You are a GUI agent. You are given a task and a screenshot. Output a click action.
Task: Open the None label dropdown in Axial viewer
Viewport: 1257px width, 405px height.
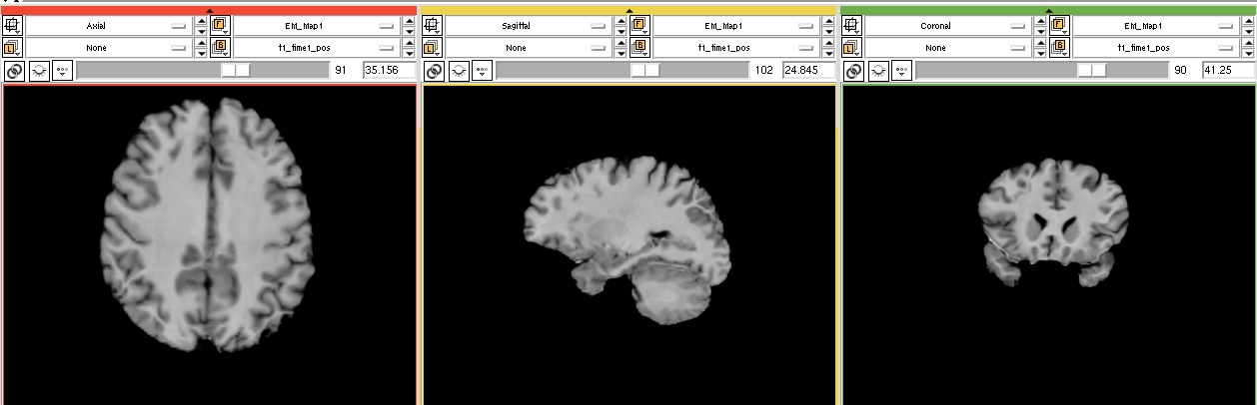[x=110, y=47]
